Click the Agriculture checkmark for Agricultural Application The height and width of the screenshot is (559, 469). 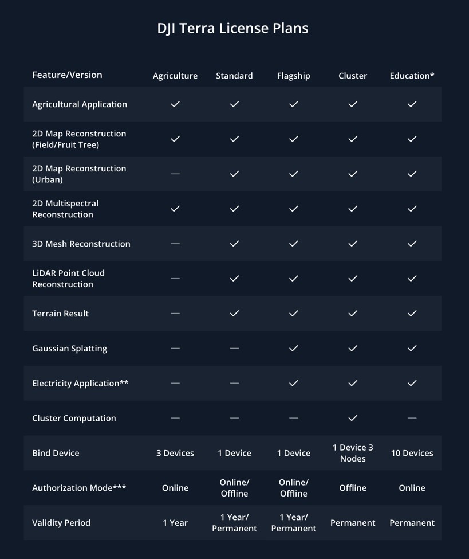175,104
